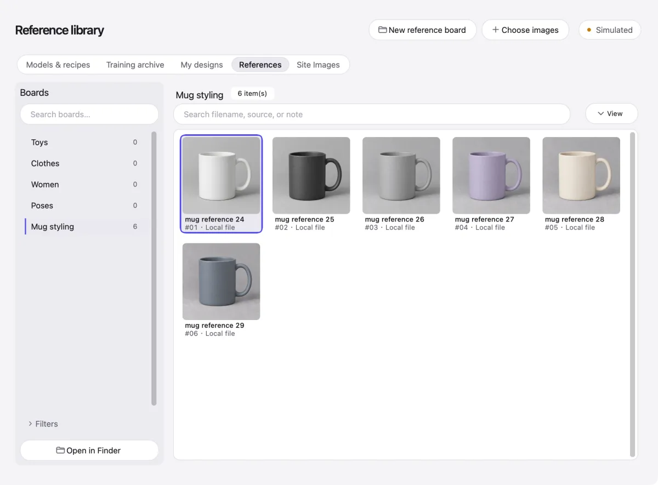Select the Clothes board
658x485 pixels.
coord(87,163)
